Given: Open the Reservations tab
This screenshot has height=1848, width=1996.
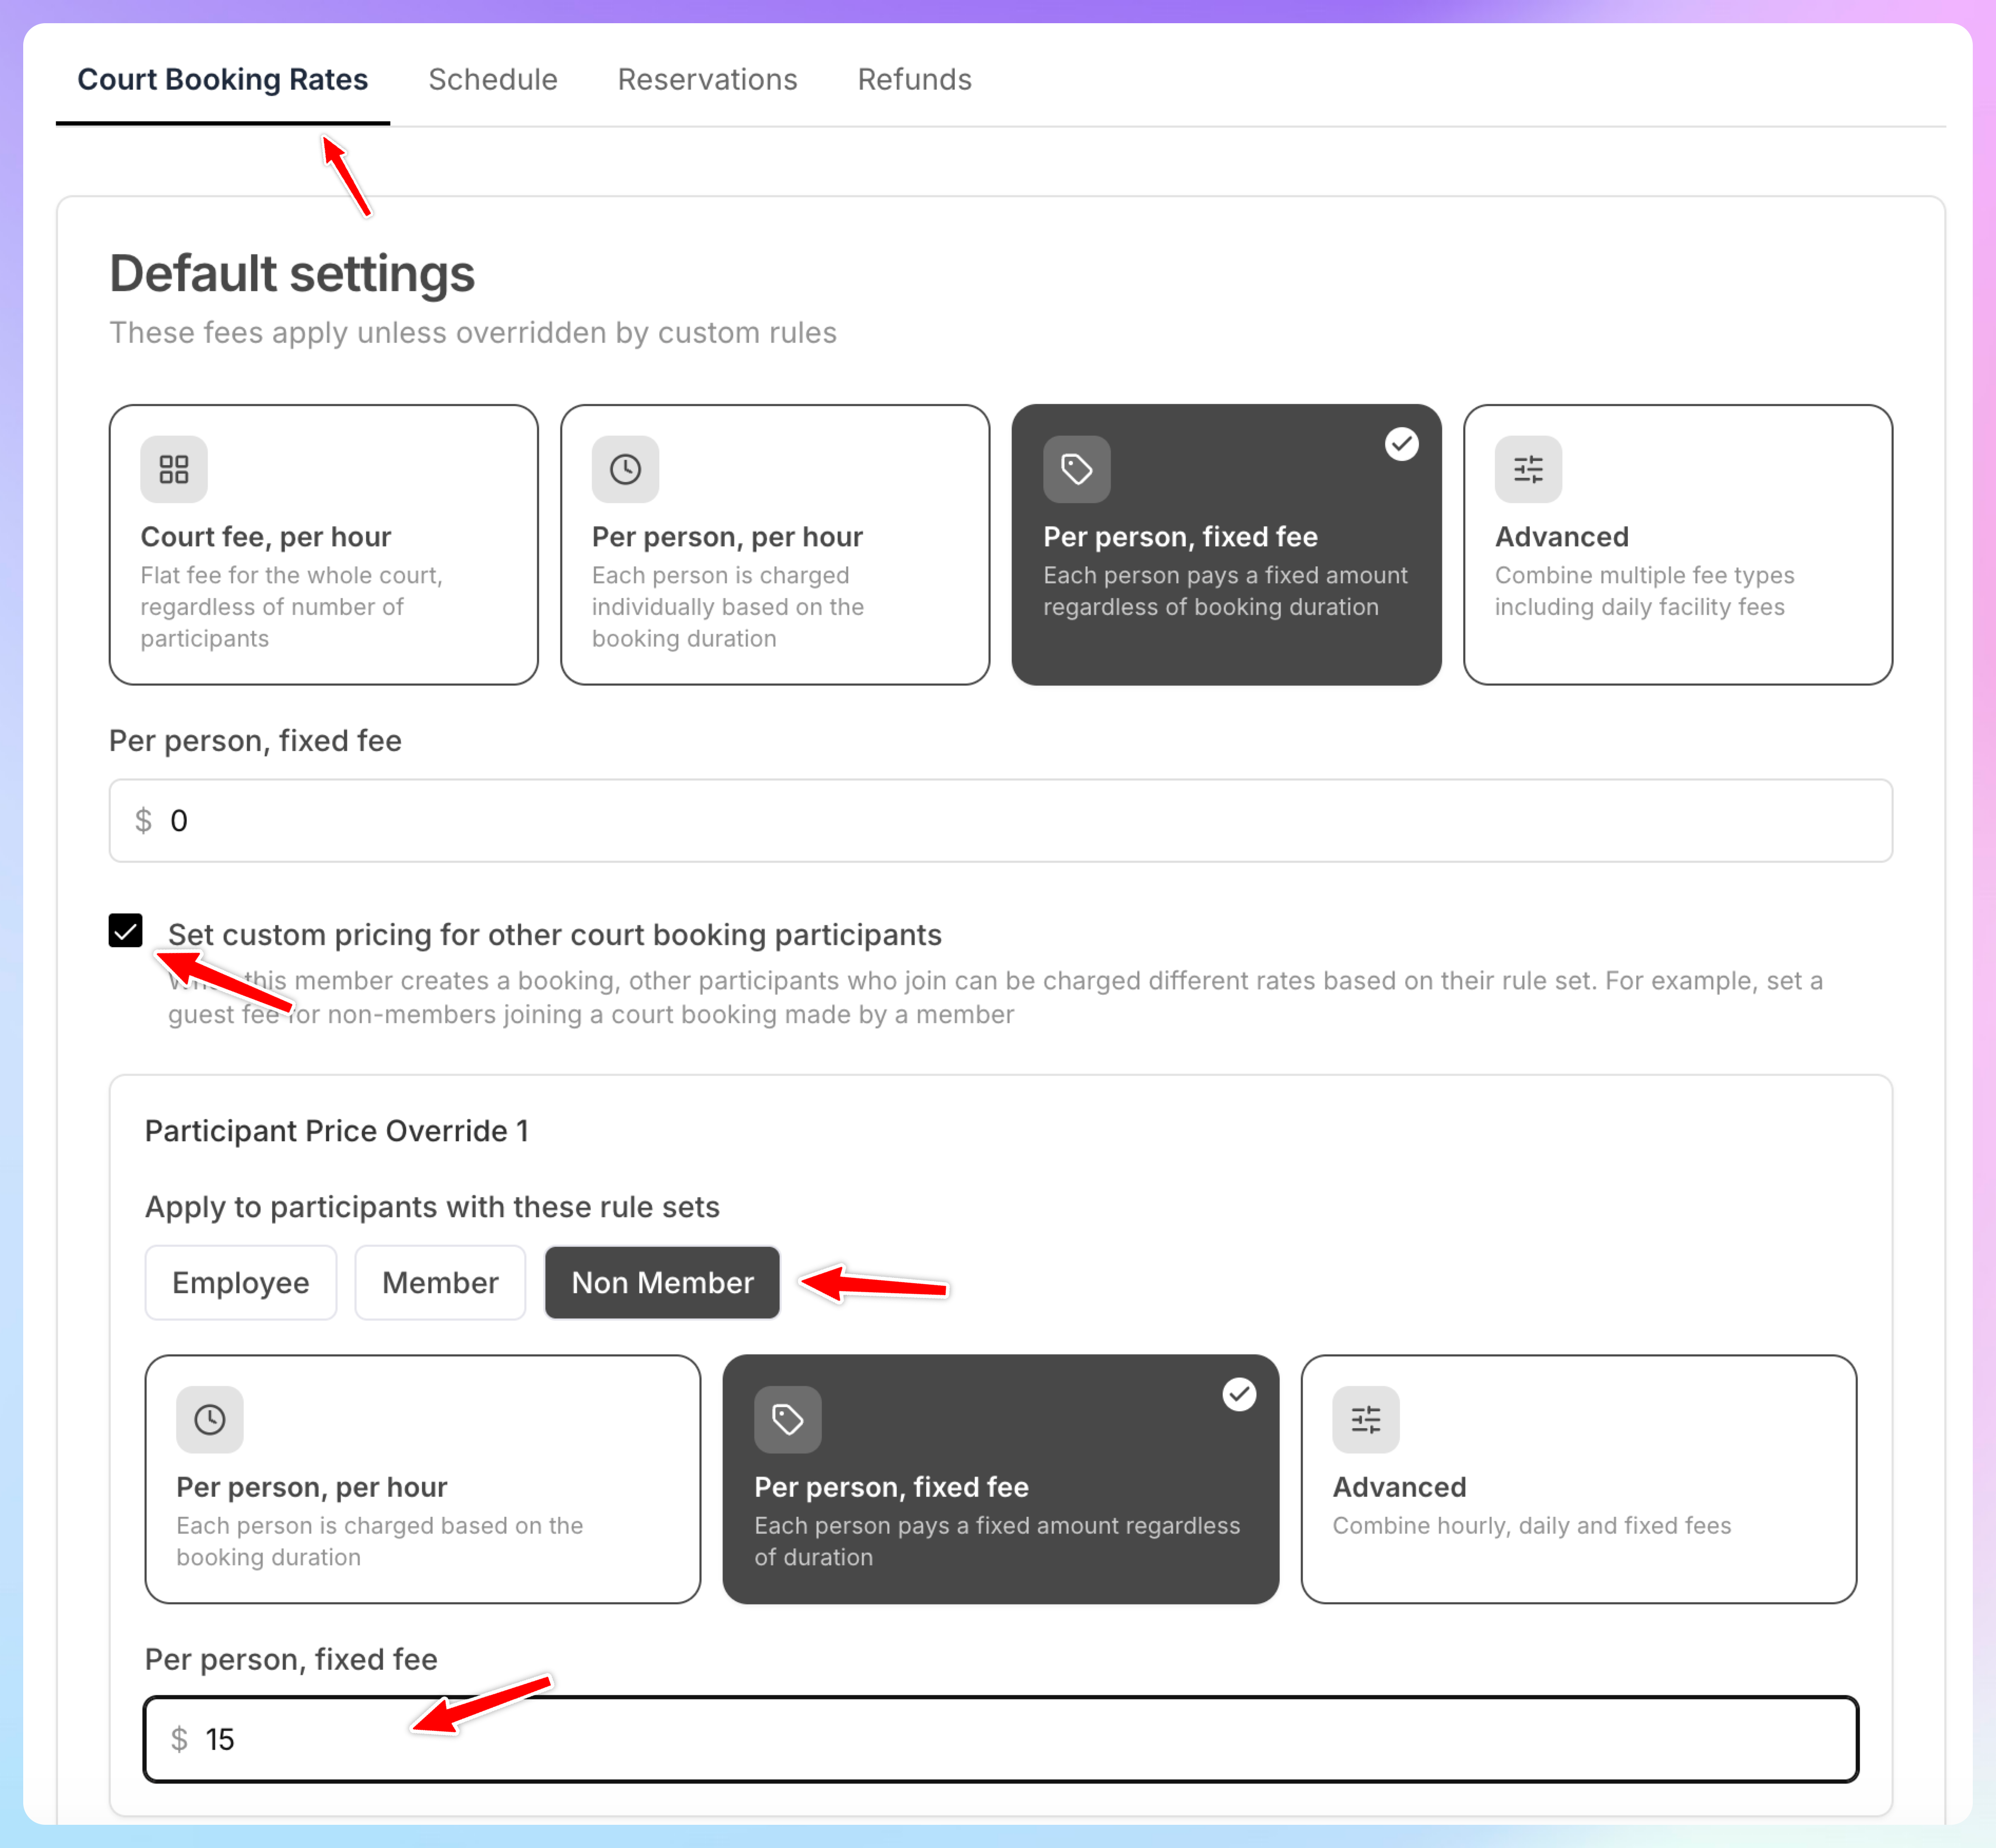Looking at the screenshot, I should (707, 79).
